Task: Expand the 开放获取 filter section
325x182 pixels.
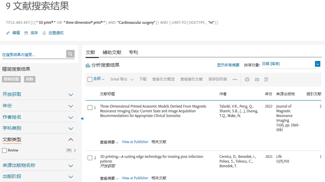Action: tap(71, 95)
